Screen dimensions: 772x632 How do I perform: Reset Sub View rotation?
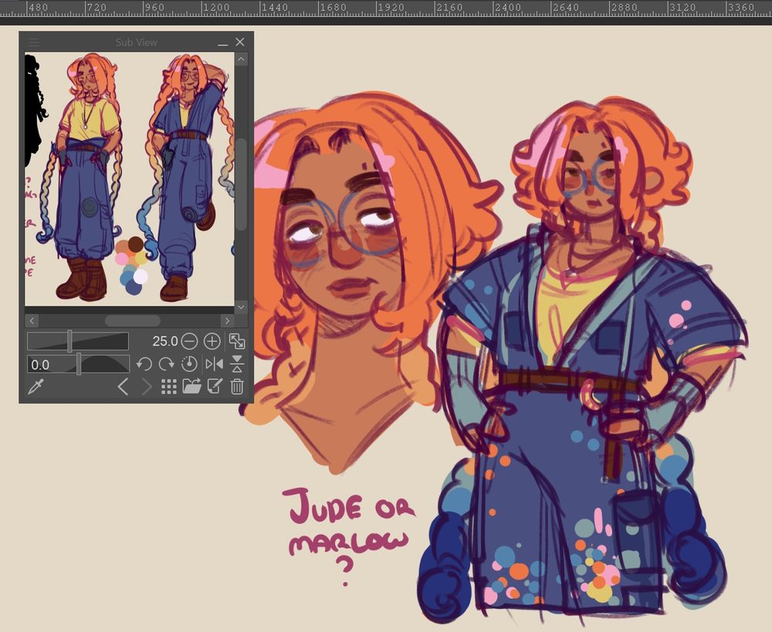pos(189,364)
